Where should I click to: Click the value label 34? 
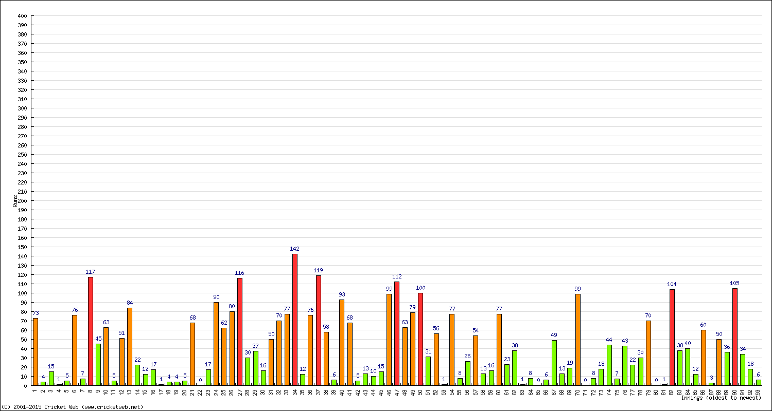[743, 349]
